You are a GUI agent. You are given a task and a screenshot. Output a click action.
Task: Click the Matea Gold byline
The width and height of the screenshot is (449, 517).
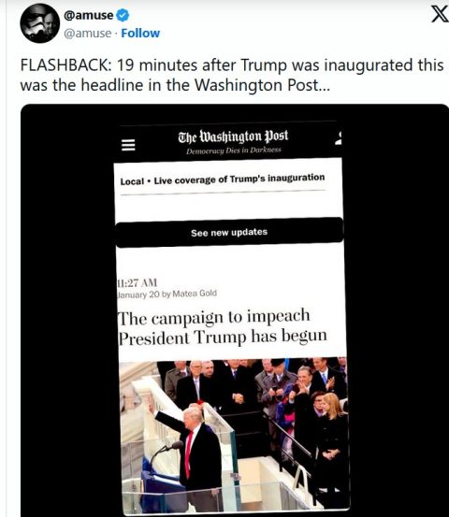(x=195, y=294)
